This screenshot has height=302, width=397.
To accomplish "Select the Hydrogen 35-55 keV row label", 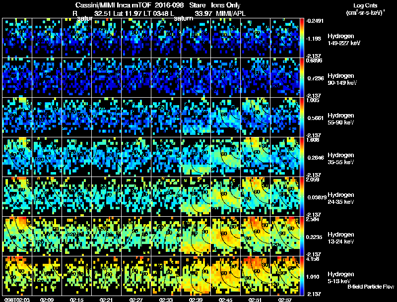I will (x=340, y=159).
